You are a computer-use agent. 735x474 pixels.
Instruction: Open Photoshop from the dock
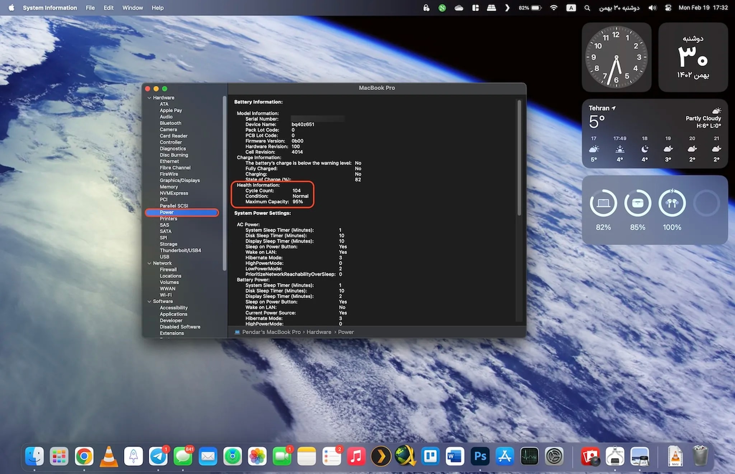point(480,456)
